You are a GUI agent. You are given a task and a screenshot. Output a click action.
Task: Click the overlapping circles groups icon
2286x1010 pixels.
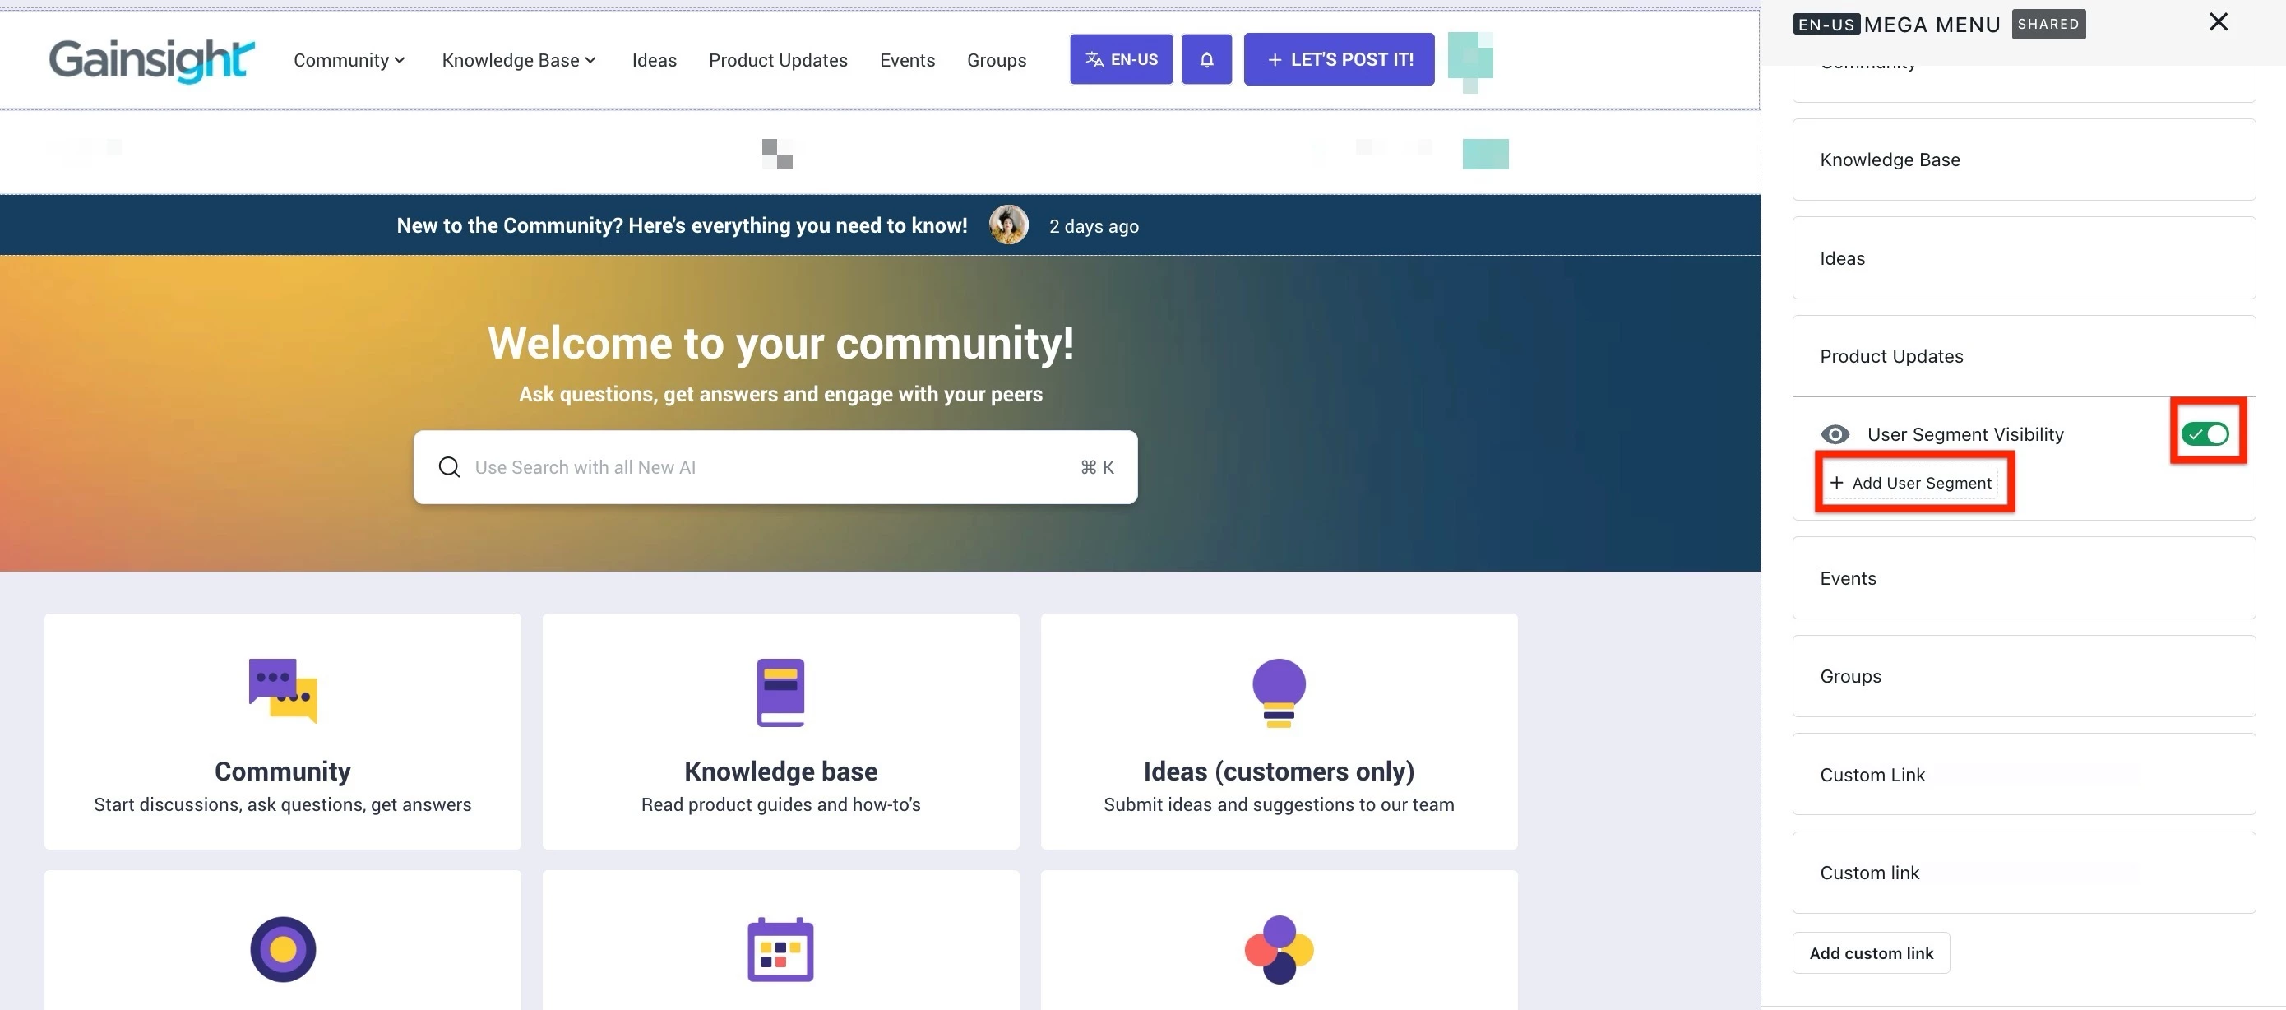1278,949
